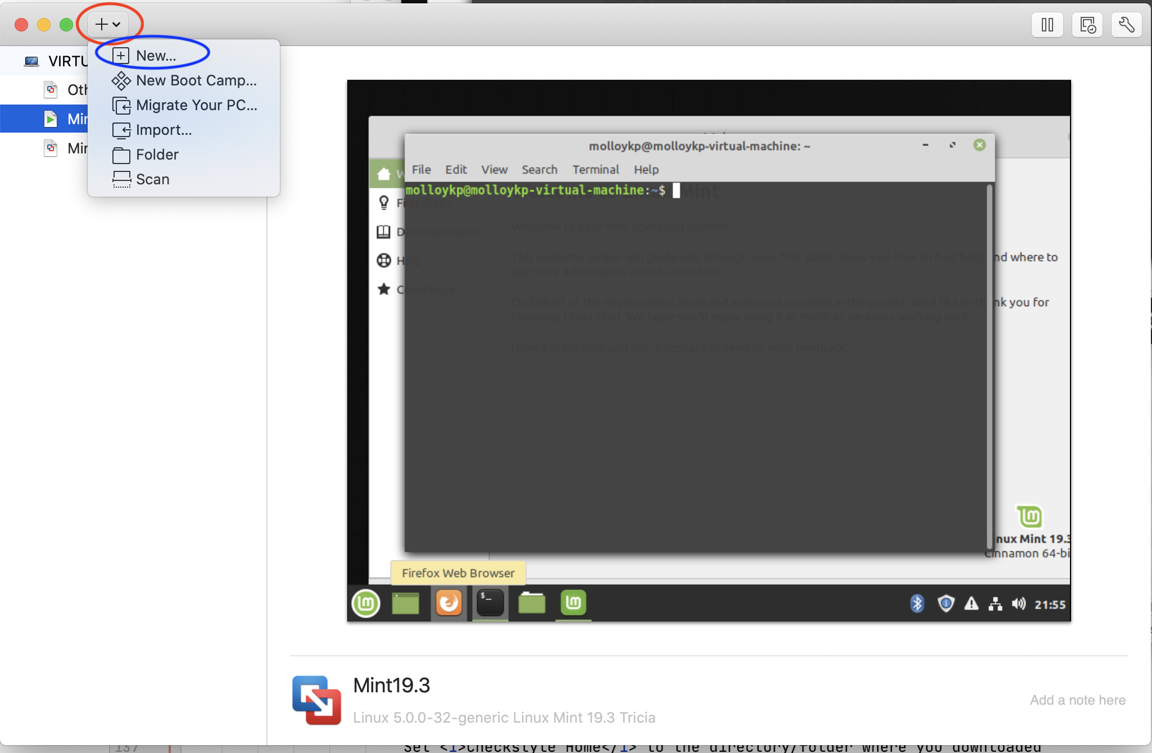Open the plus add dropdown button
This screenshot has height=753, width=1152.
(107, 24)
